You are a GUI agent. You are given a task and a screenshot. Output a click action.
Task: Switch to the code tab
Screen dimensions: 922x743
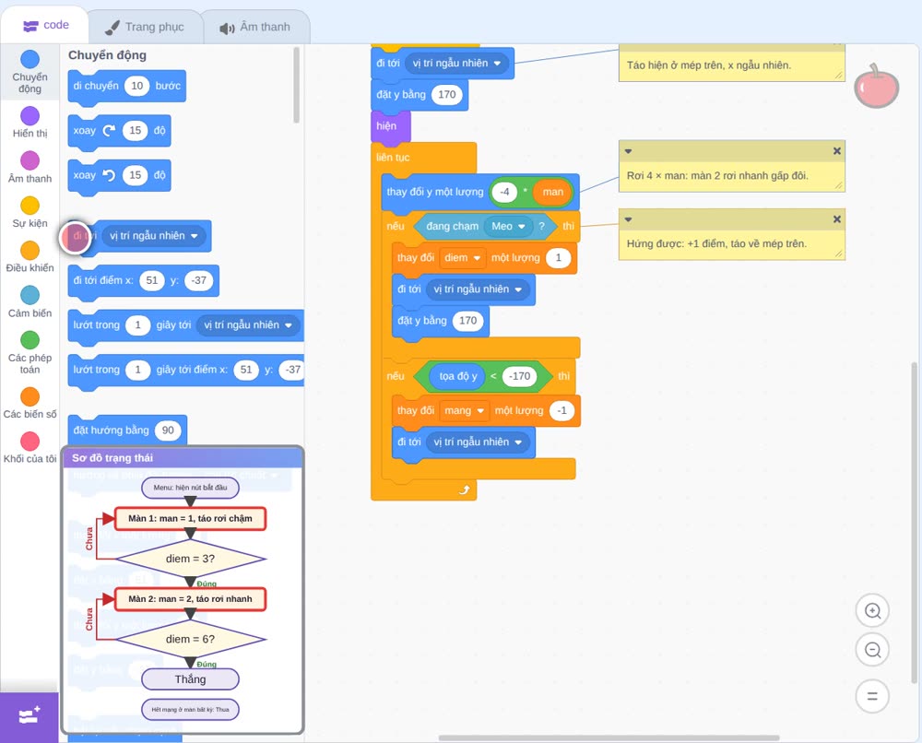[x=44, y=25]
